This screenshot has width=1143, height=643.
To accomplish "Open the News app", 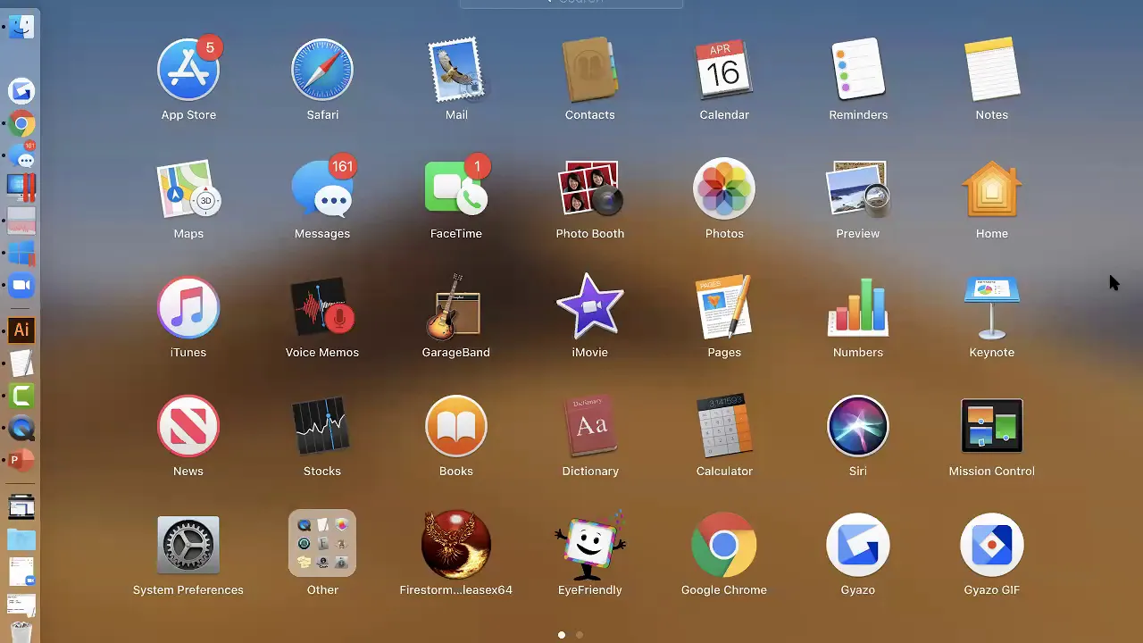I will (188, 426).
